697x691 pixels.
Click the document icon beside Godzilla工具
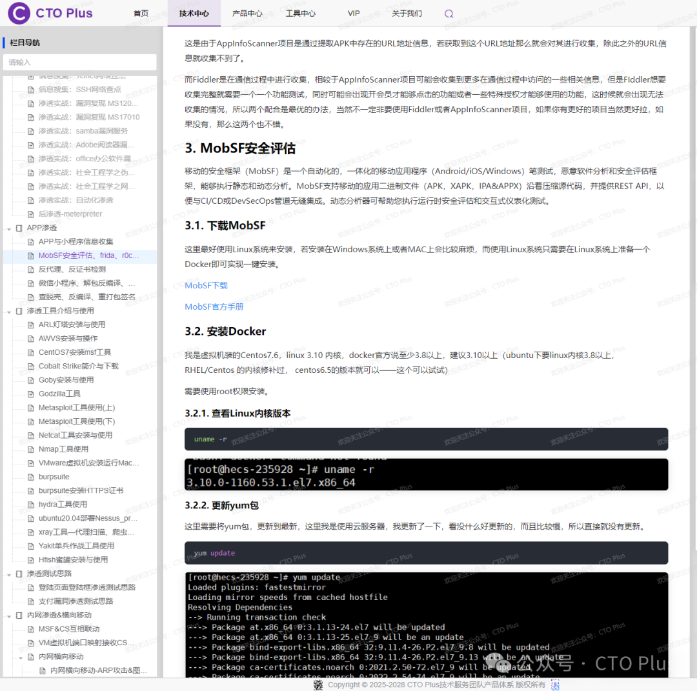pyautogui.click(x=31, y=394)
